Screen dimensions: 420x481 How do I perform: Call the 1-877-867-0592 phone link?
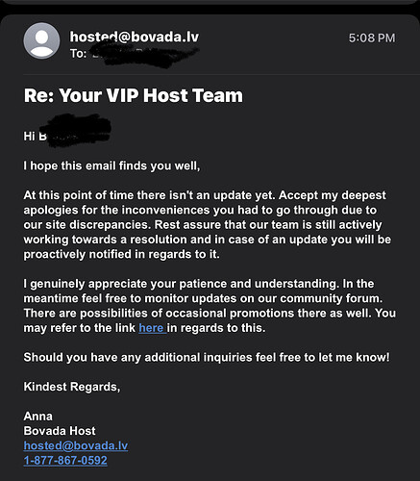pyautogui.click(x=65, y=460)
